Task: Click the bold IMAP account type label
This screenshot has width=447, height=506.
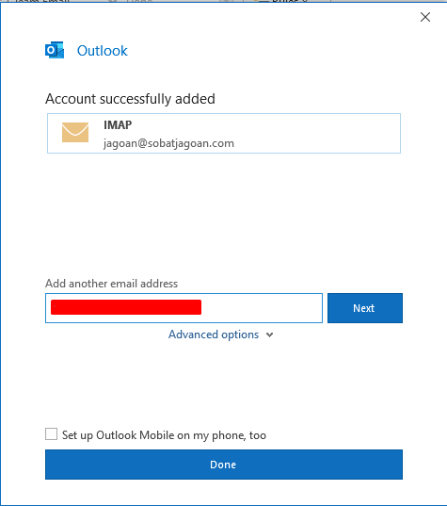Action: (x=118, y=125)
